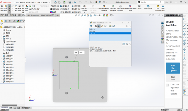Switch to ConfigurationManager panel tab
188x111 pixels.
coord(10,21)
